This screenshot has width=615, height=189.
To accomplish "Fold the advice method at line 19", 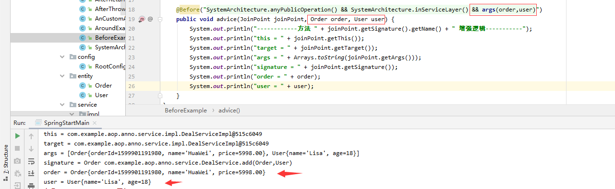I will click(x=160, y=19).
